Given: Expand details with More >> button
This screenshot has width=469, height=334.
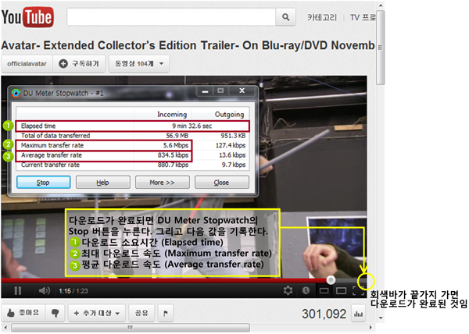Looking at the screenshot, I should (162, 183).
